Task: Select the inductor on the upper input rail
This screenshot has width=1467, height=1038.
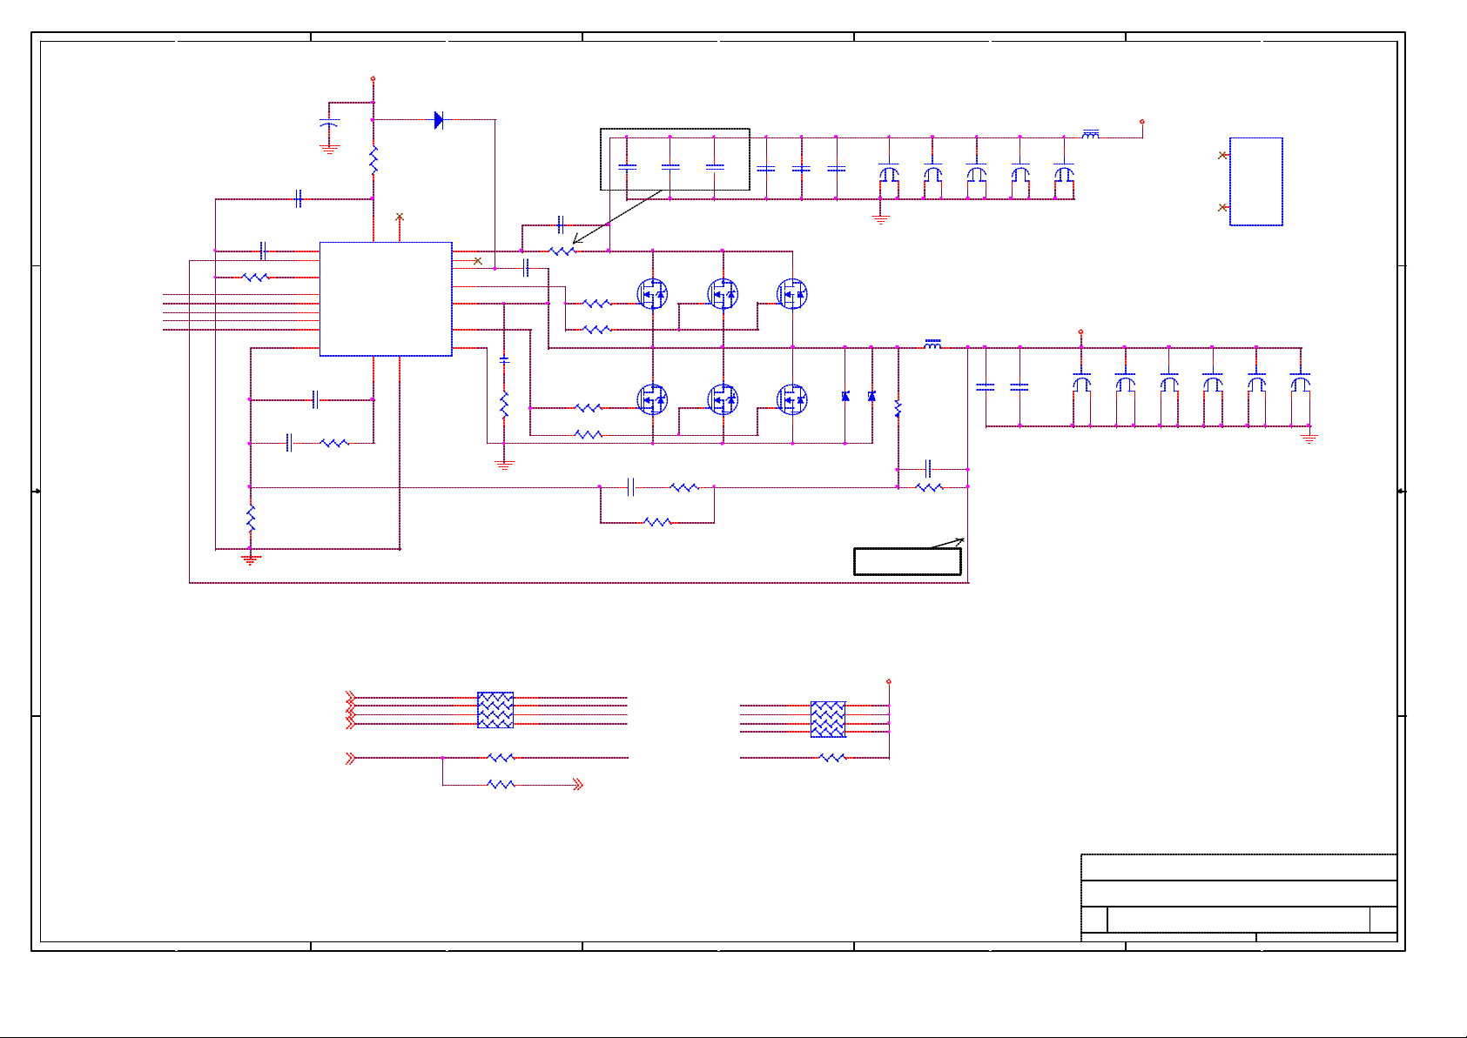Action: [x=1090, y=134]
